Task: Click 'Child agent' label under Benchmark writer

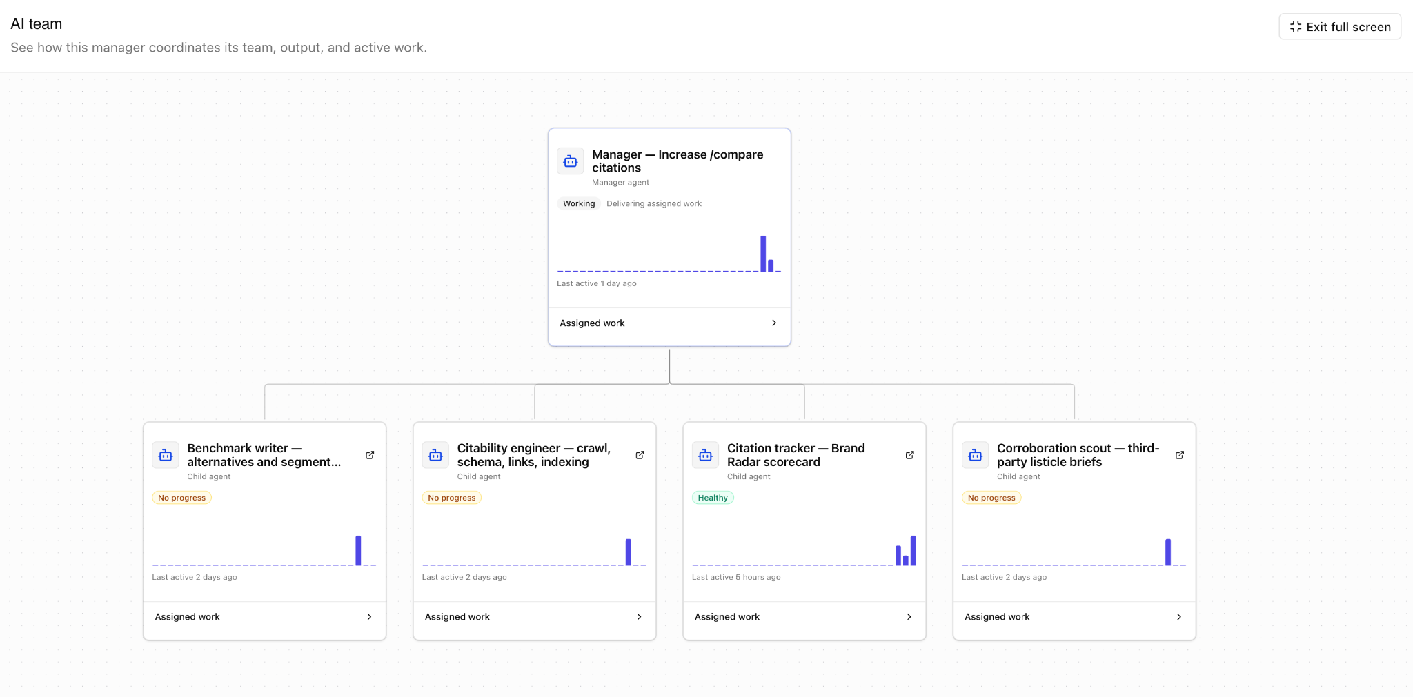Action: (x=209, y=476)
